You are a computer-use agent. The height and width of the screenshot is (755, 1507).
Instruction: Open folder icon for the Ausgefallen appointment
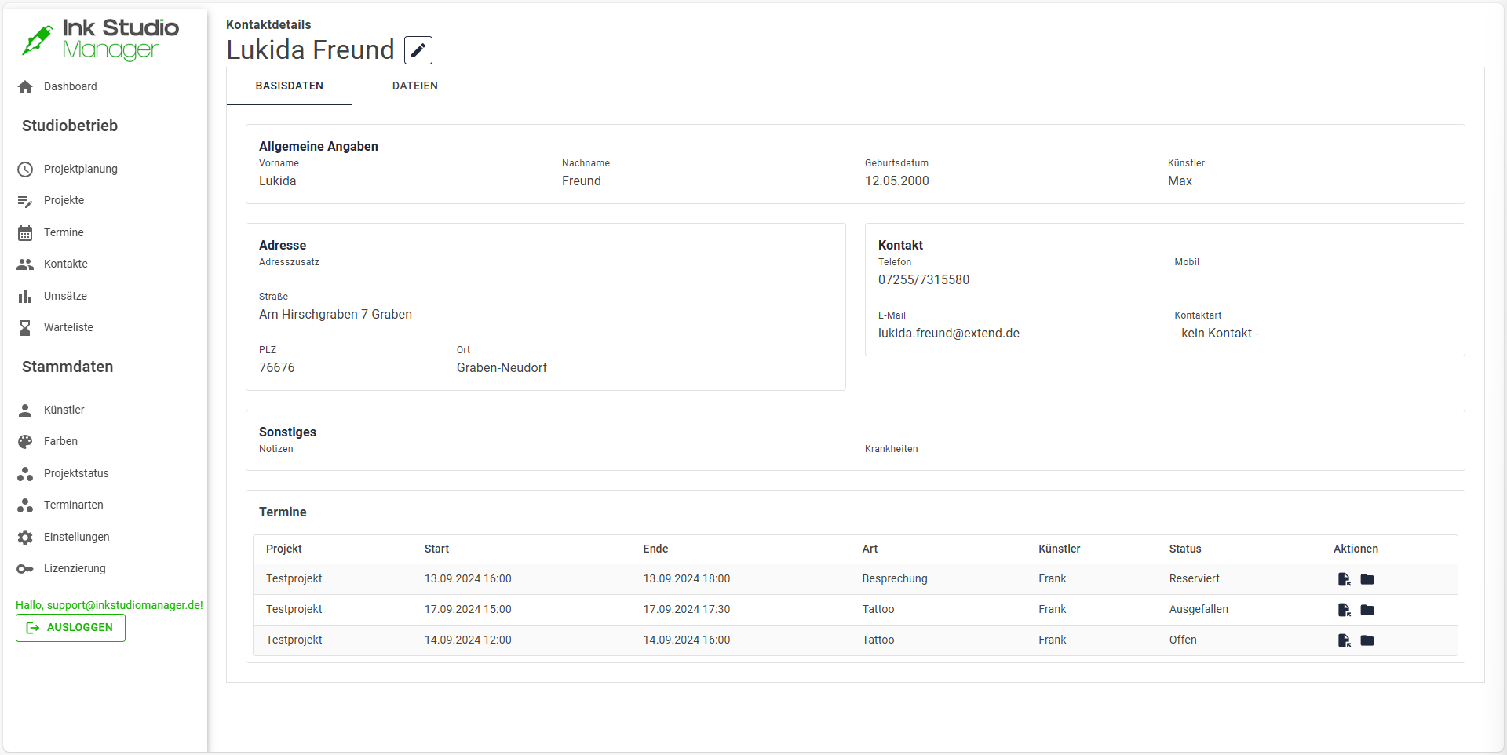click(x=1367, y=610)
